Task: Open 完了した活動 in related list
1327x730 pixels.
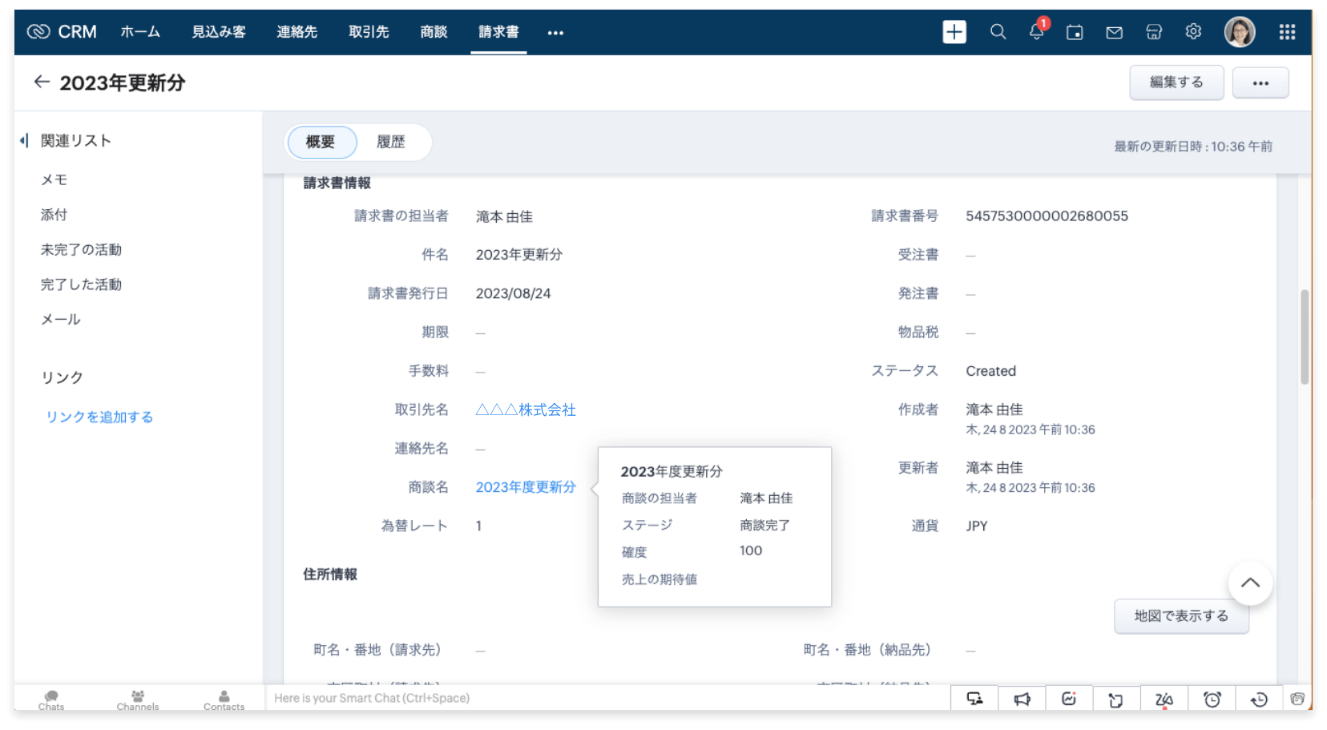Action: click(81, 284)
